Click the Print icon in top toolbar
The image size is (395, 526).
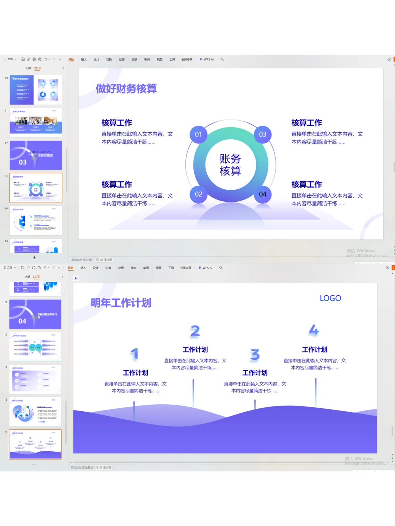click(34, 59)
